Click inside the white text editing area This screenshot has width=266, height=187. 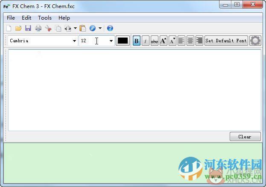[134, 90]
